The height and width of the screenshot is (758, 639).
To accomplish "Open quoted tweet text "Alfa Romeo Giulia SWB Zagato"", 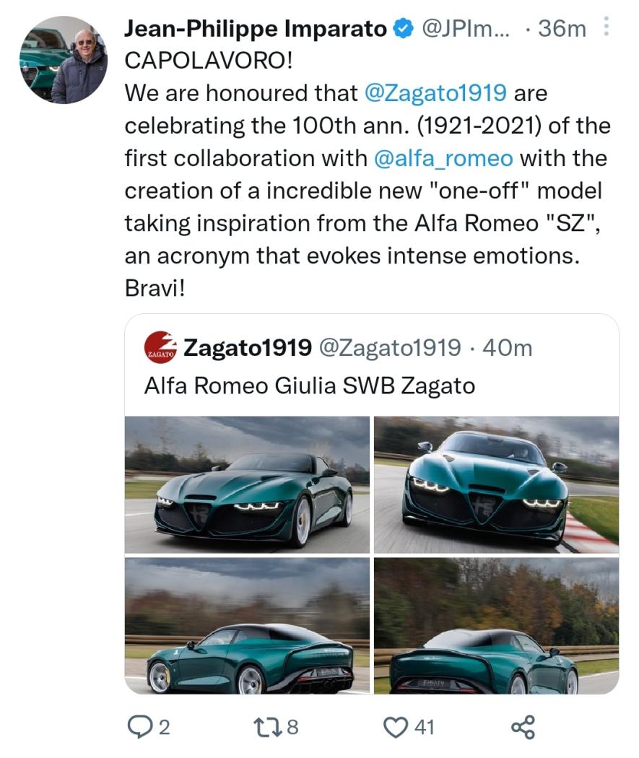I will [x=309, y=385].
